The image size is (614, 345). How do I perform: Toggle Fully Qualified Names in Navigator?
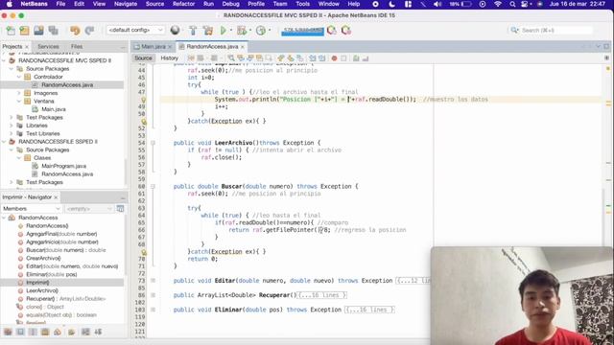coord(71,332)
